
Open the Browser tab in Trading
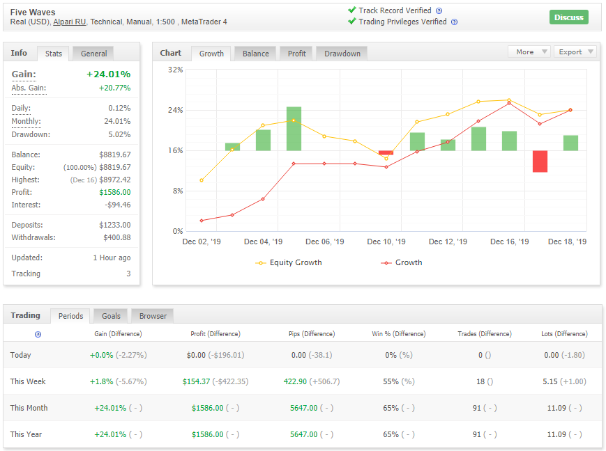click(x=153, y=316)
